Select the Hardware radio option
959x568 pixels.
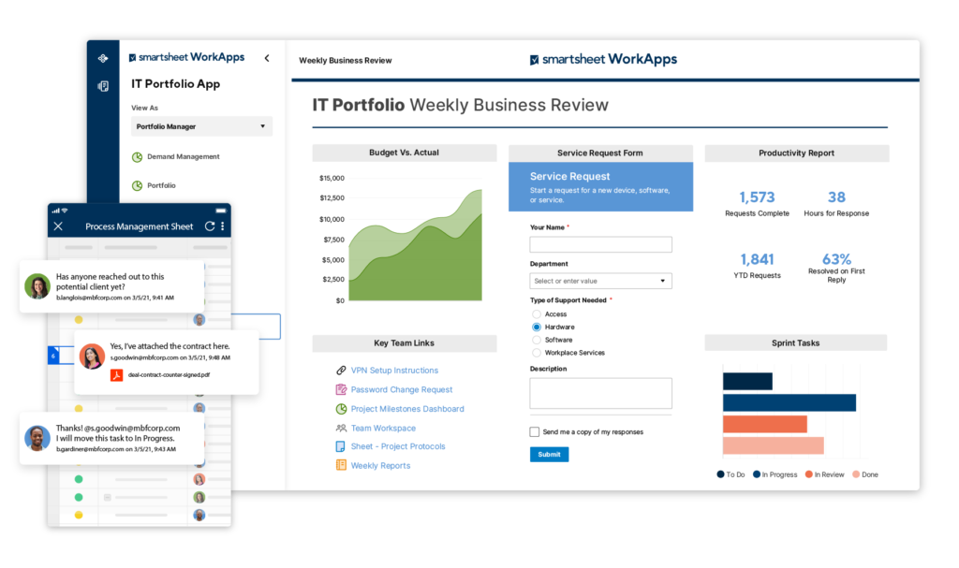coord(537,328)
